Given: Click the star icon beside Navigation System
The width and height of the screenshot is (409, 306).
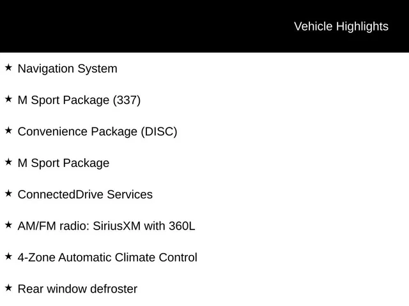Looking at the screenshot, I should pos(8,68).
